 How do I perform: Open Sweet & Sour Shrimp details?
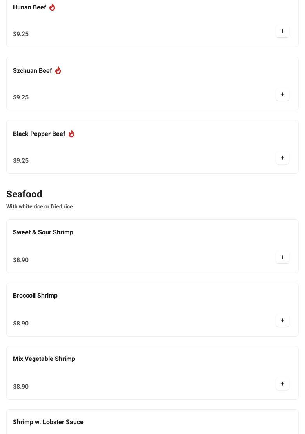point(43,232)
